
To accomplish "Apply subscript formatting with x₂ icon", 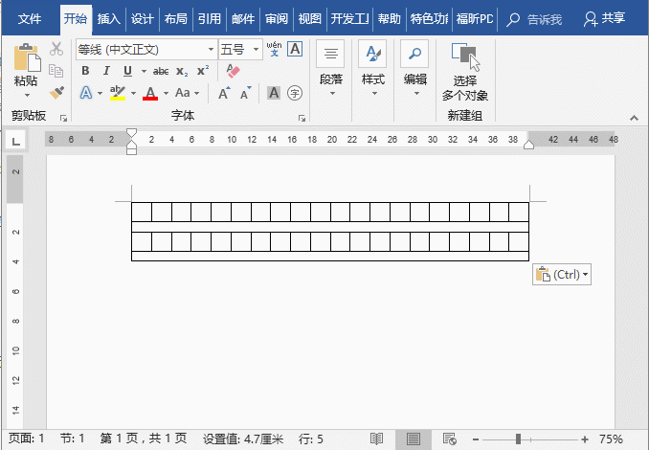I will click(182, 71).
